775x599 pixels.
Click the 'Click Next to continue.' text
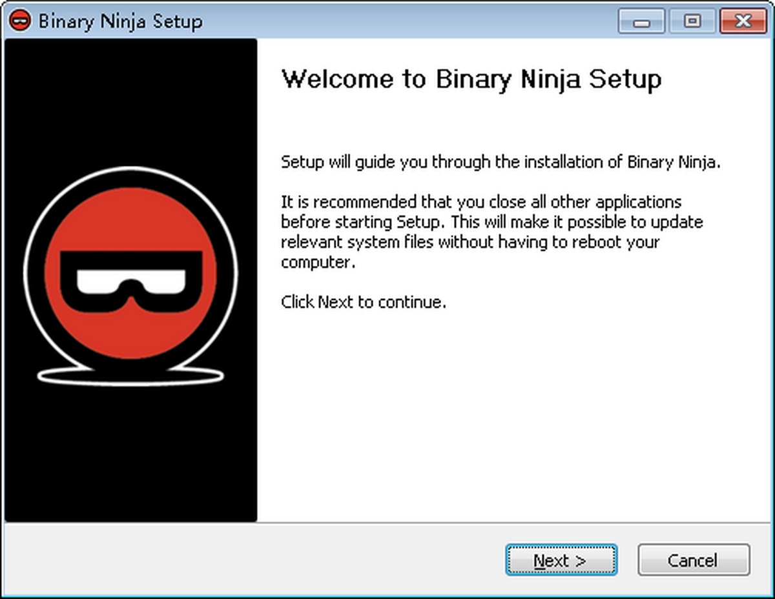coord(364,301)
